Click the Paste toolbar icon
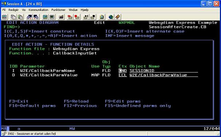 [20, 17]
